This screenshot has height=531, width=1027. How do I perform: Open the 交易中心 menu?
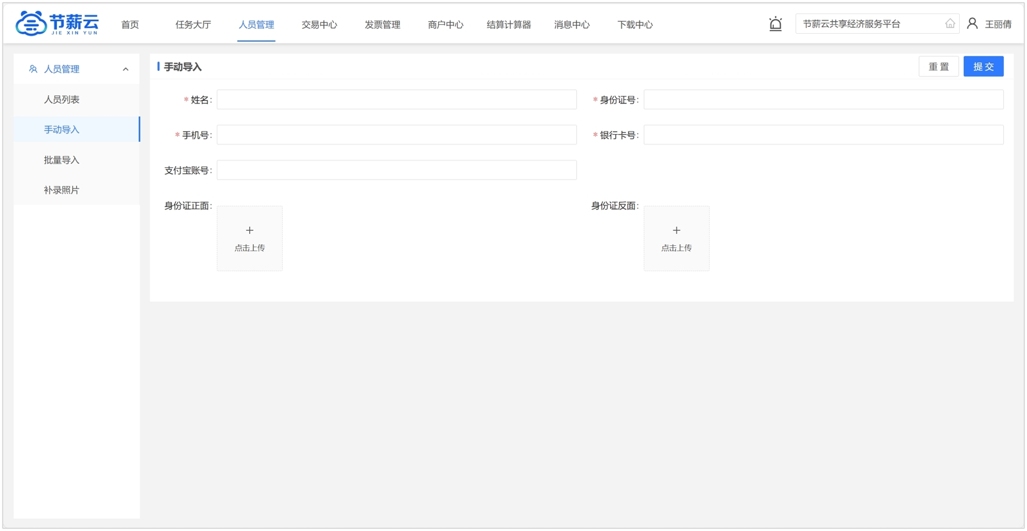tap(319, 25)
